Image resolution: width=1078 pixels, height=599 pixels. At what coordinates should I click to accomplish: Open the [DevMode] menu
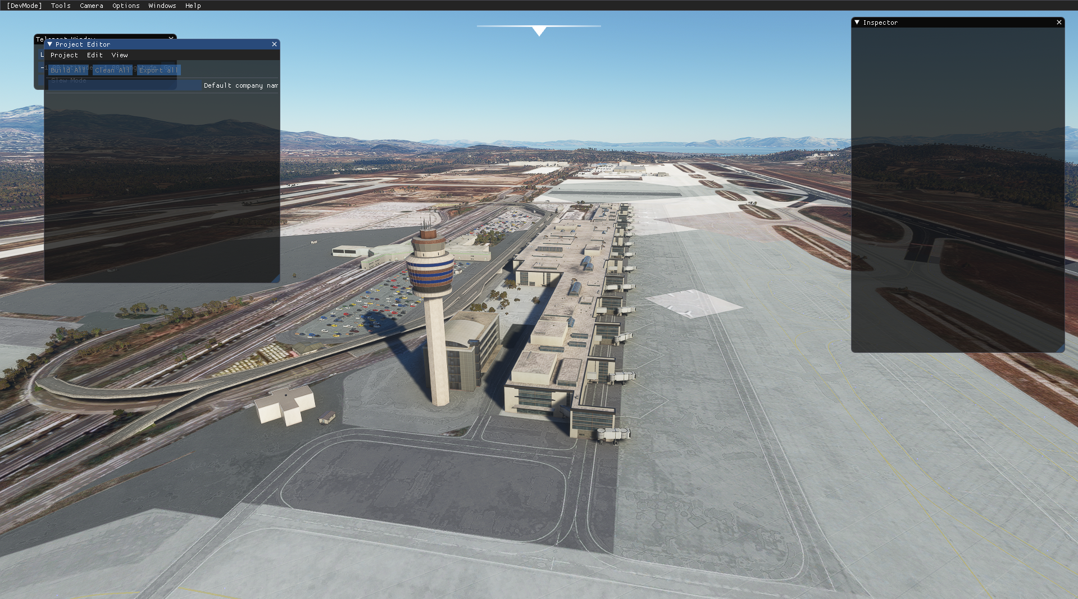tap(24, 6)
